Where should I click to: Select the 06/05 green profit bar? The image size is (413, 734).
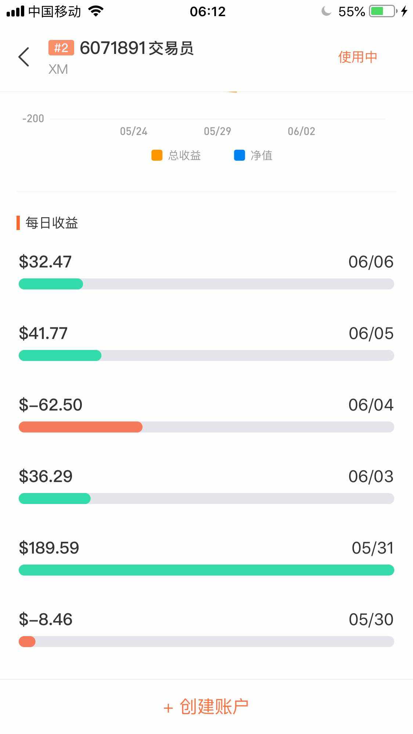pos(60,355)
